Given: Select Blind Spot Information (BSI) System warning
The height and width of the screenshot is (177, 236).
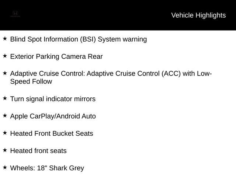Looking at the screenshot, I should (x=79, y=39).
